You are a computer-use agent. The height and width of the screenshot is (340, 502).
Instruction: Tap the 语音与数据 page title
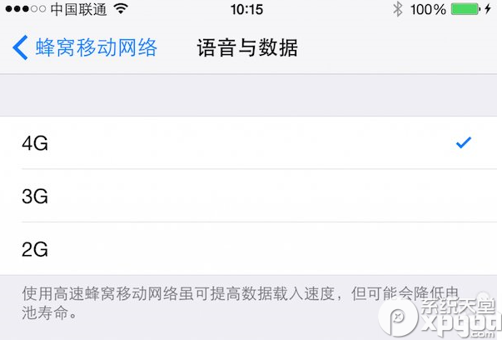click(247, 47)
